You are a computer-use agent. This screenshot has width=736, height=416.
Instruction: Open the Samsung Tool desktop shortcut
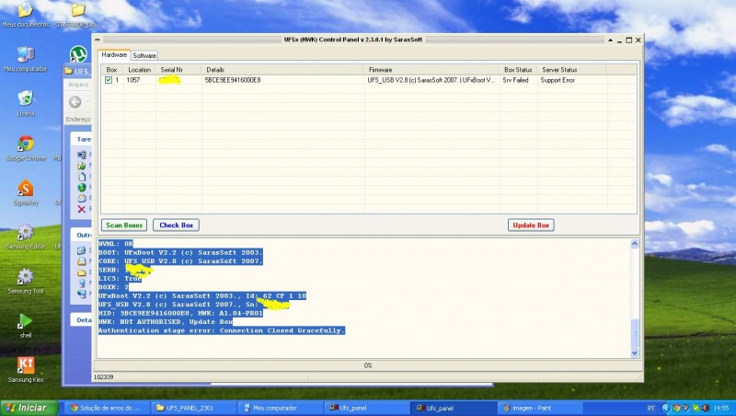(26, 281)
